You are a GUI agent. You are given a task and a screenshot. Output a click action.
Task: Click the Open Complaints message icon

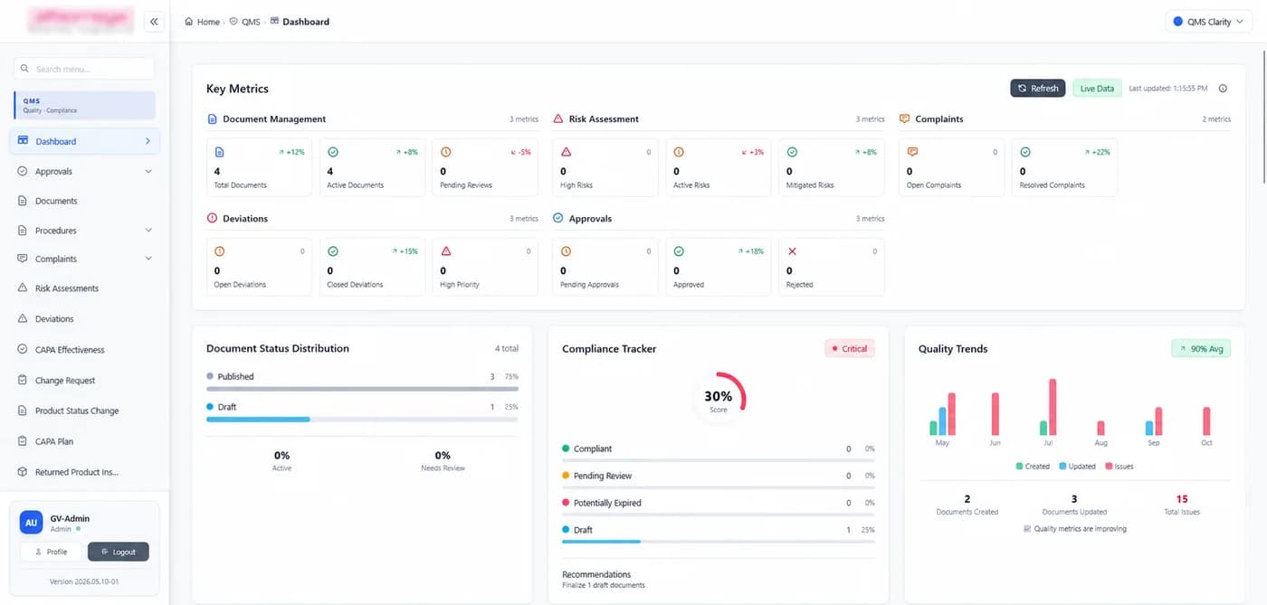pos(912,152)
